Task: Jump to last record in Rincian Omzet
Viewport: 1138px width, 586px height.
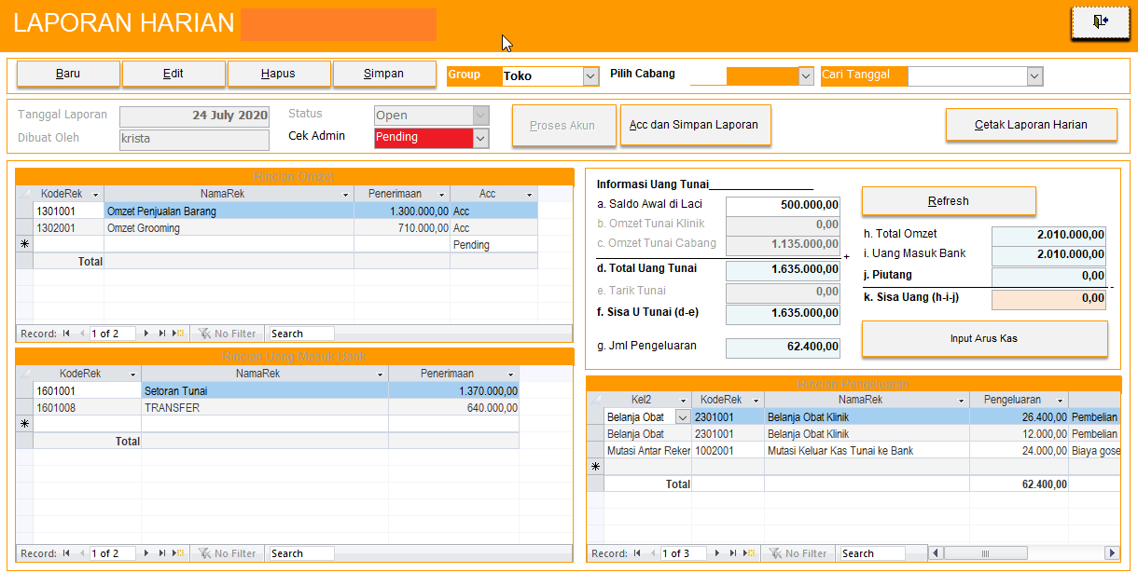Action: [161, 334]
